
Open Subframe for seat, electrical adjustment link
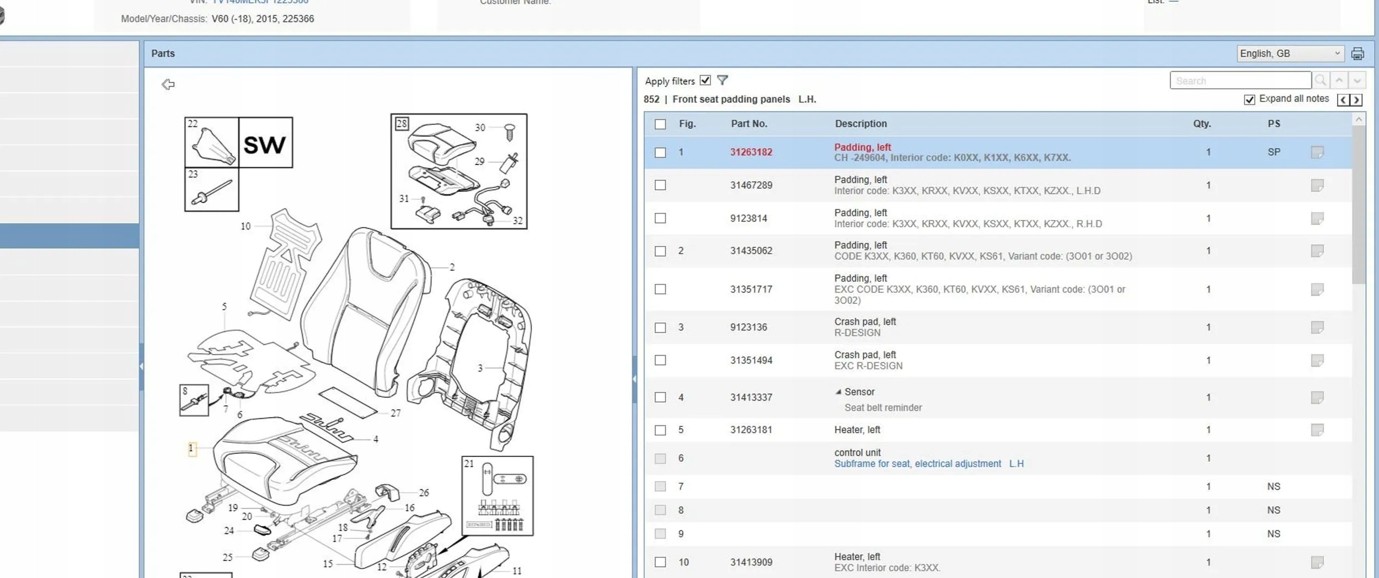click(x=929, y=464)
